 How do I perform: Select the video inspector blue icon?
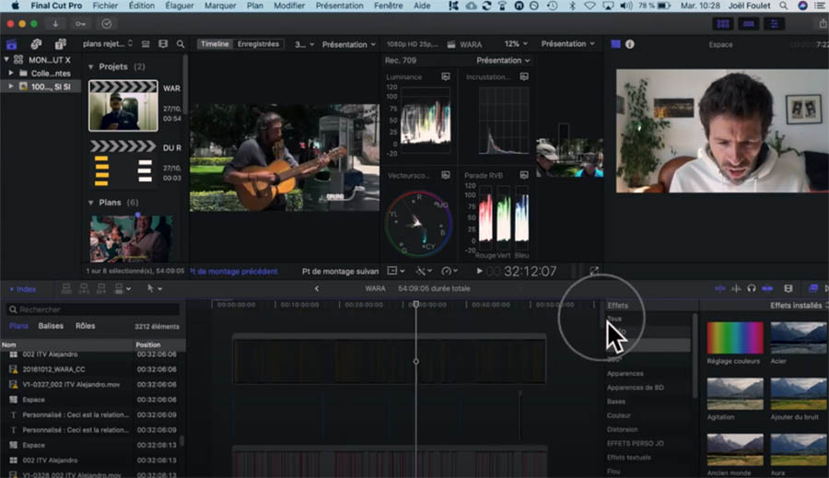(615, 44)
